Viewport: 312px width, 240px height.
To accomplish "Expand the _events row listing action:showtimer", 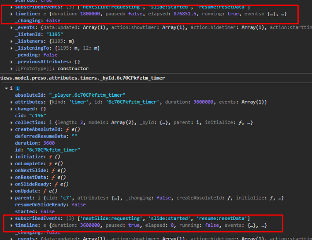I will pos(11,28).
